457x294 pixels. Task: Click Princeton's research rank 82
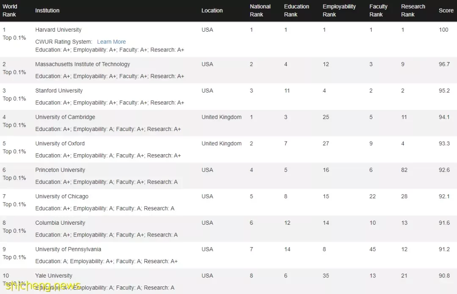click(404, 170)
